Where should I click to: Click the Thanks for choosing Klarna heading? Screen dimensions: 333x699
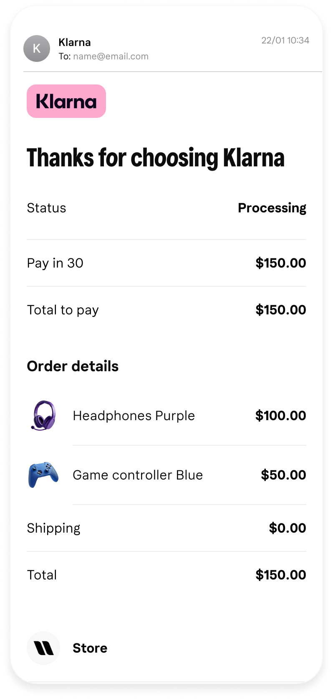point(156,158)
